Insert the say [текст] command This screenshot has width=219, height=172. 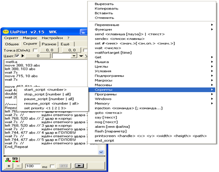pos(152,117)
